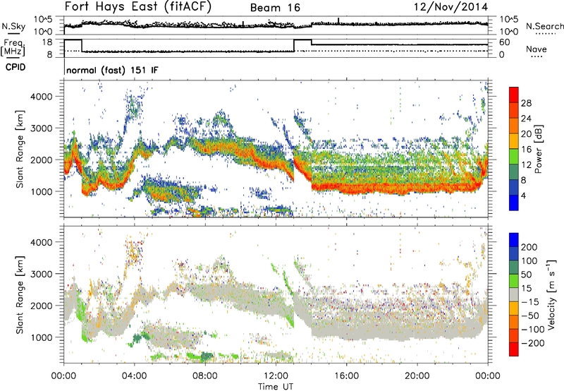Image resolution: width=564 pixels, height=391 pixels.
Task: Click the '16:00' time tick label
Action: [346, 376]
